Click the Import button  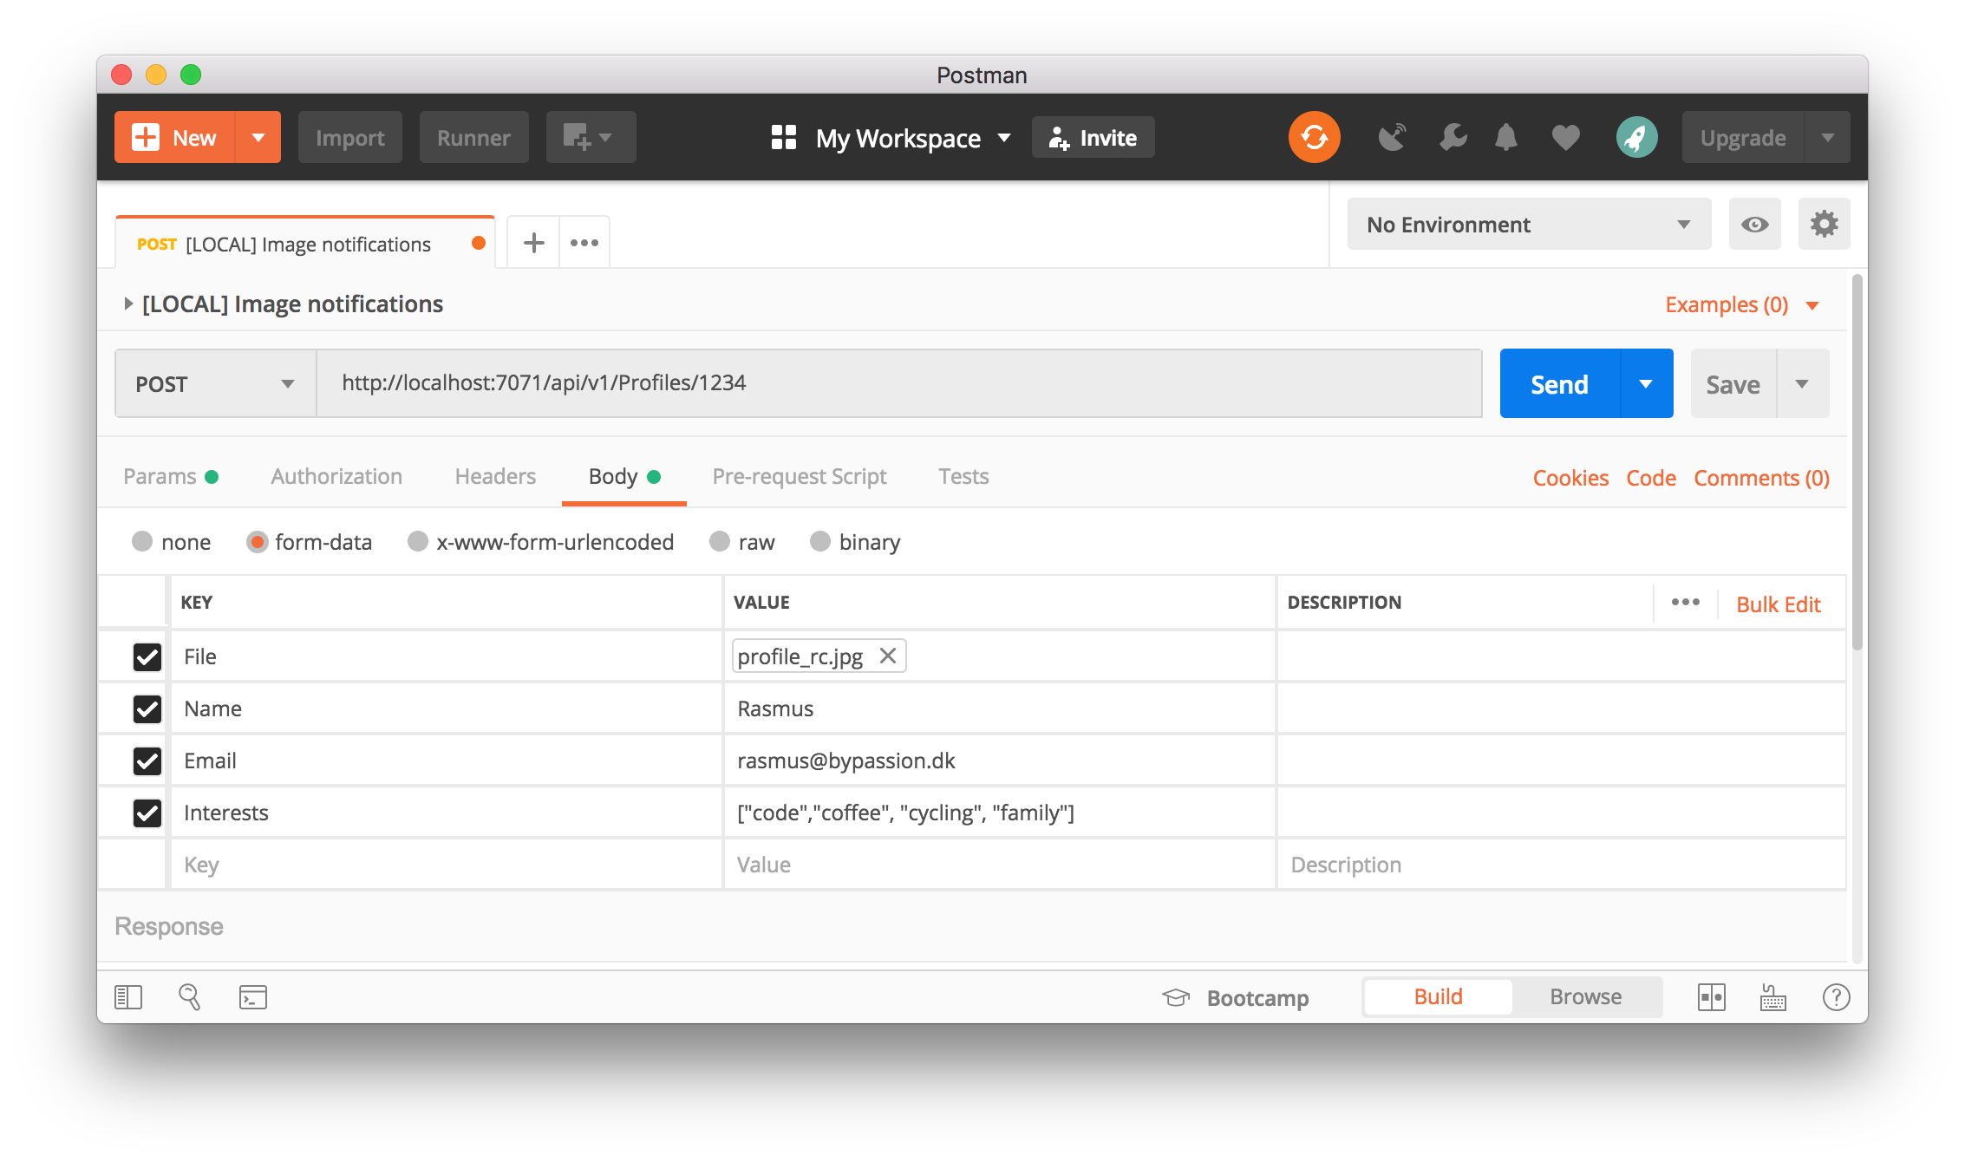349,138
